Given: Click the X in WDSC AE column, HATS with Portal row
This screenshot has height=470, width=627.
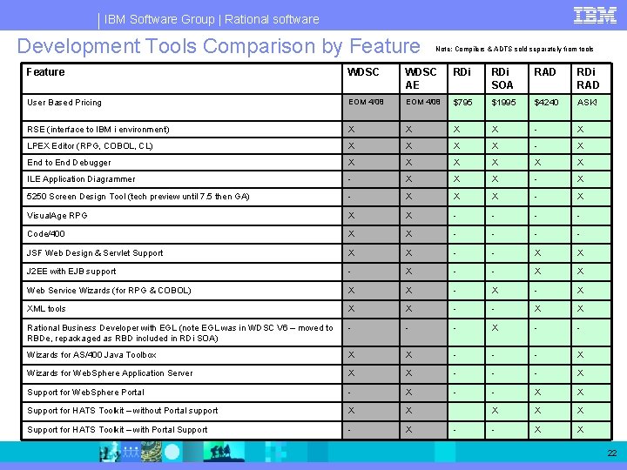Looking at the screenshot, I should 408,430.
